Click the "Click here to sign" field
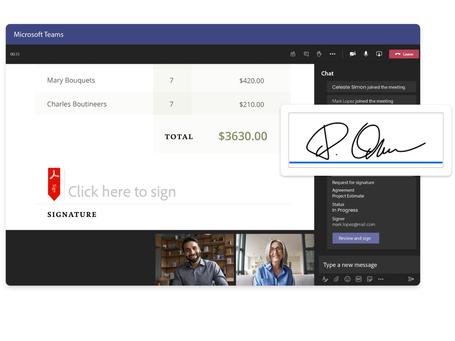The width and height of the screenshot is (455, 341). point(122,192)
